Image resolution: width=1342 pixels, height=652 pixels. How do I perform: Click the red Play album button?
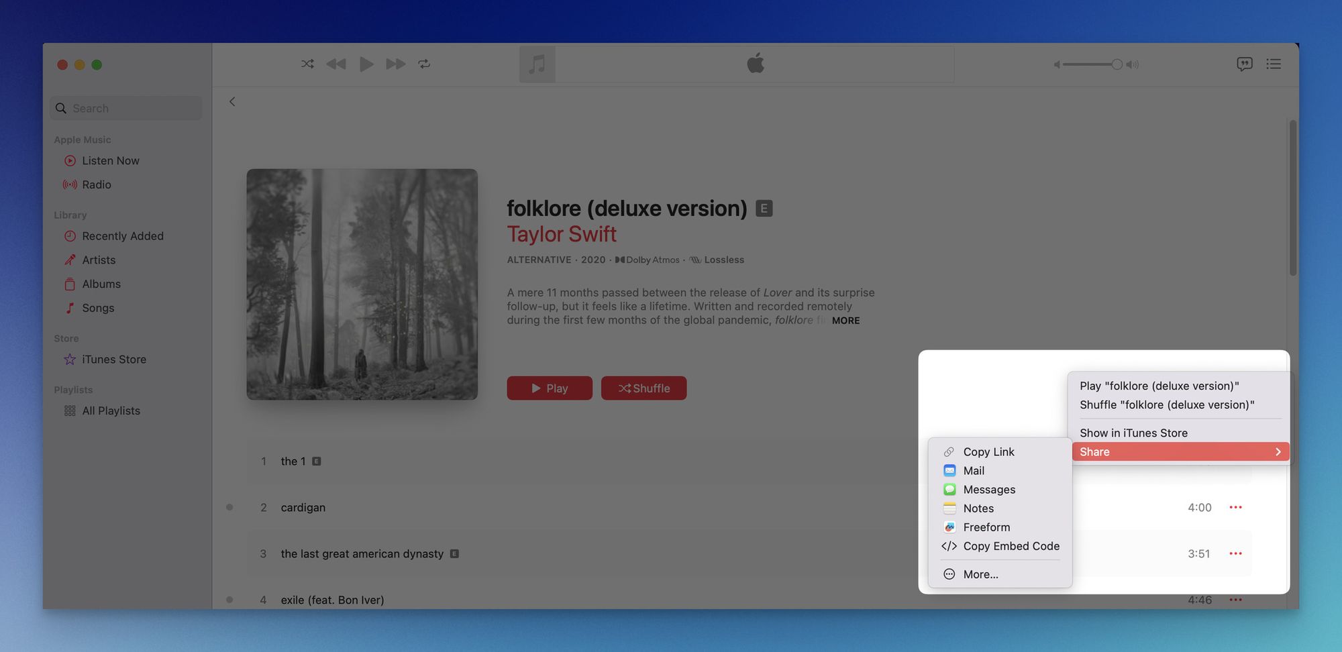550,388
